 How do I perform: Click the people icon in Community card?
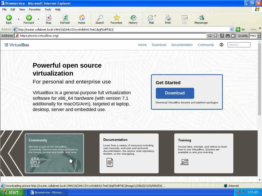(x=35, y=162)
